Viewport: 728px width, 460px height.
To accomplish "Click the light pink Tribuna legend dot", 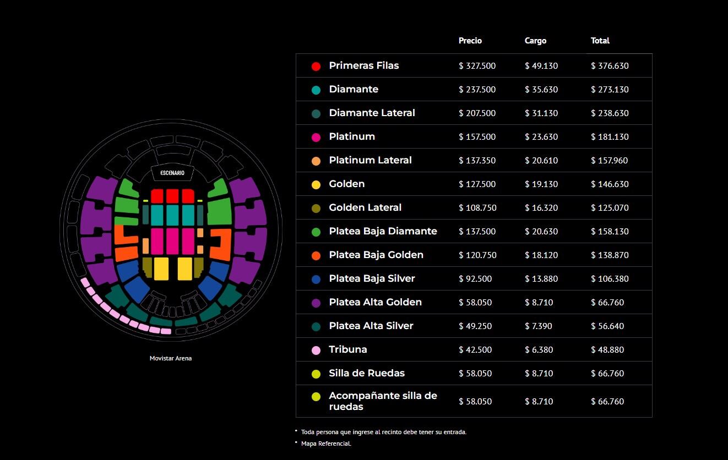I will click(x=316, y=350).
